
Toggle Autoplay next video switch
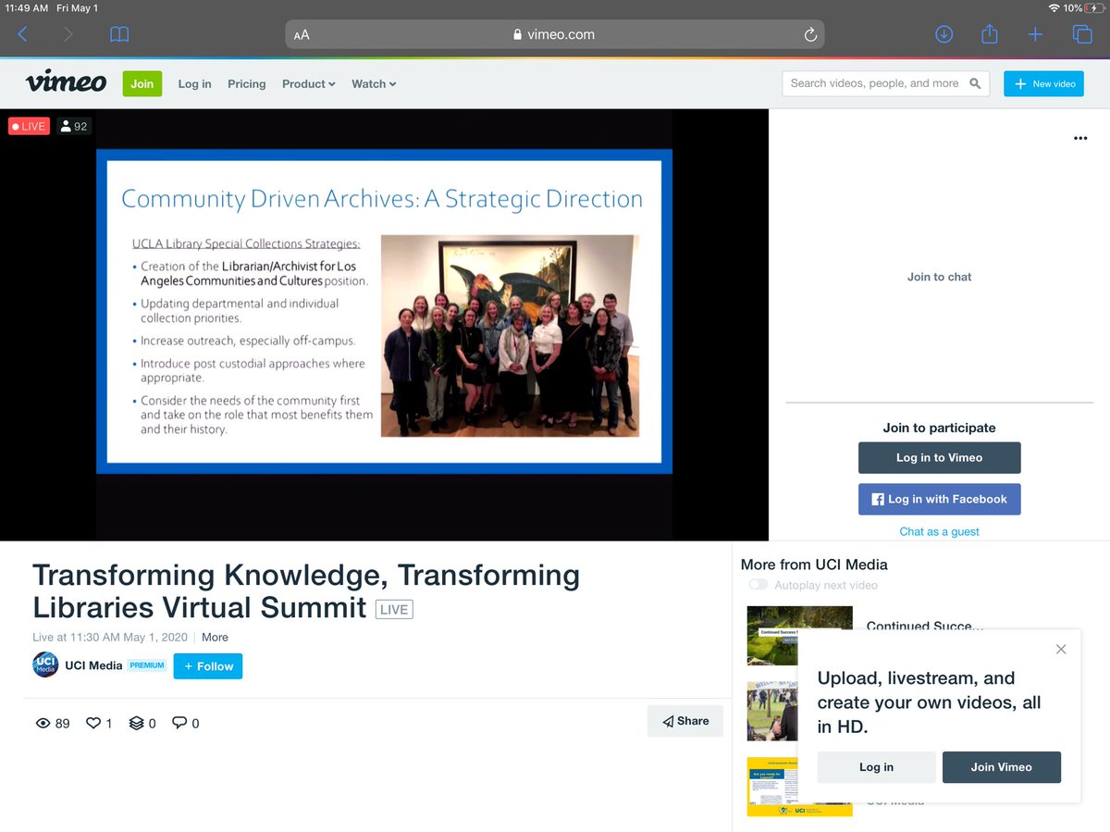758,585
